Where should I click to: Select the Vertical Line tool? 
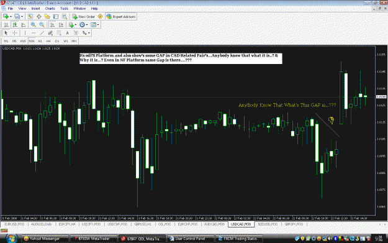25,33
